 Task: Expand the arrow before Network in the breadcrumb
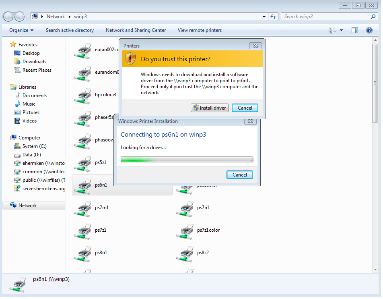click(x=42, y=17)
